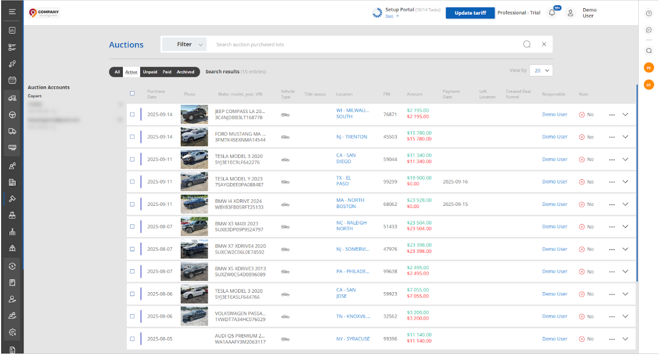Image resolution: width=664 pixels, height=355 pixels.
Task: Open the Filter dropdown
Action: coord(184,44)
